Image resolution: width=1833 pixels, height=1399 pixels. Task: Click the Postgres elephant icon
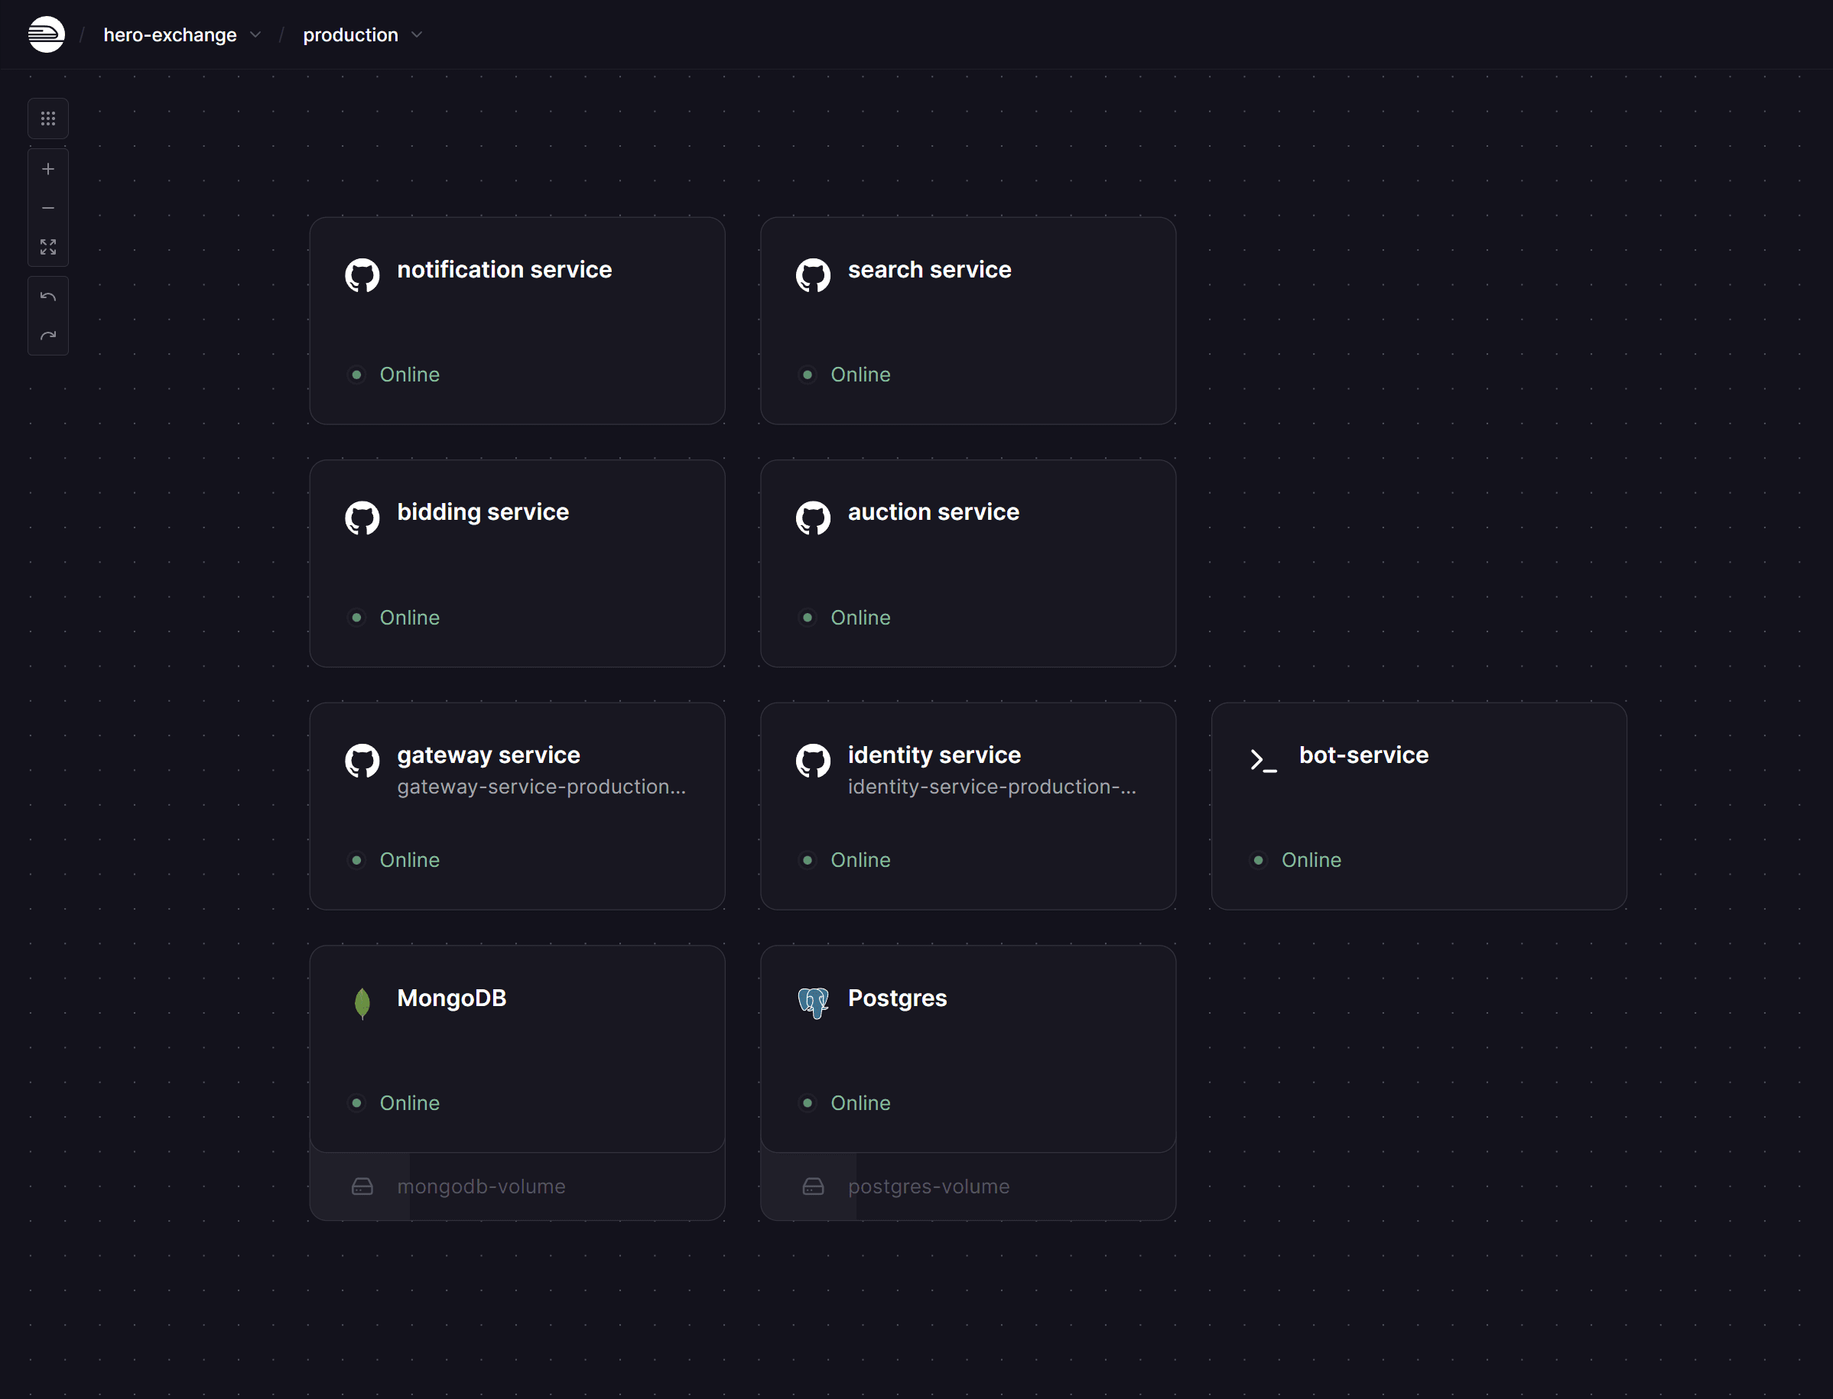pyautogui.click(x=813, y=1004)
